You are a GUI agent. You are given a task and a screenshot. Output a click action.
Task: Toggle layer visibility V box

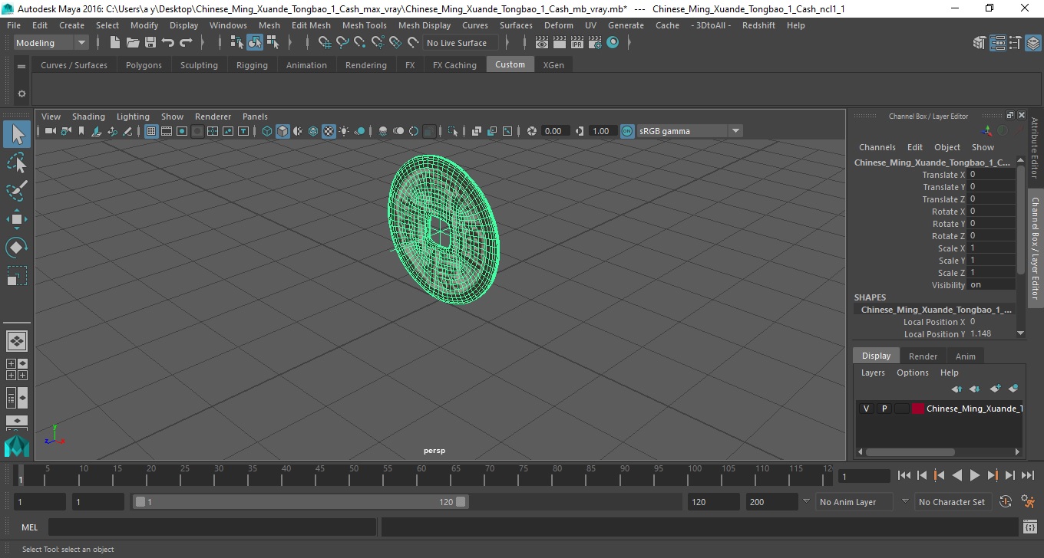click(x=866, y=409)
